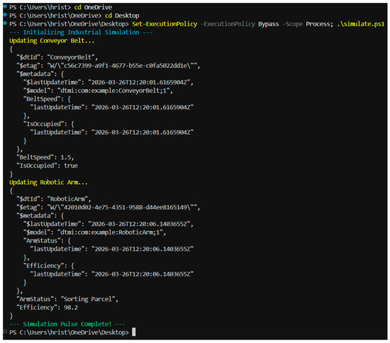The image size is (390, 343).
Task: Click the gray circle beside the final prompt
Action: (x=5, y=332)
